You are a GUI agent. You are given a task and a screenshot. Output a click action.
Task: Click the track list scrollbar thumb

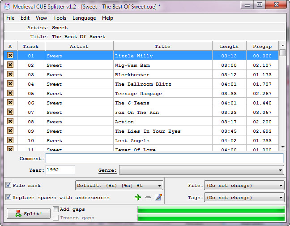click(x=282, y=52)
